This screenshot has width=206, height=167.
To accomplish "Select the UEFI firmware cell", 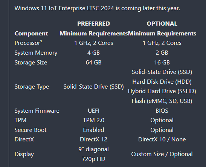I will click(x=93, y=111).
